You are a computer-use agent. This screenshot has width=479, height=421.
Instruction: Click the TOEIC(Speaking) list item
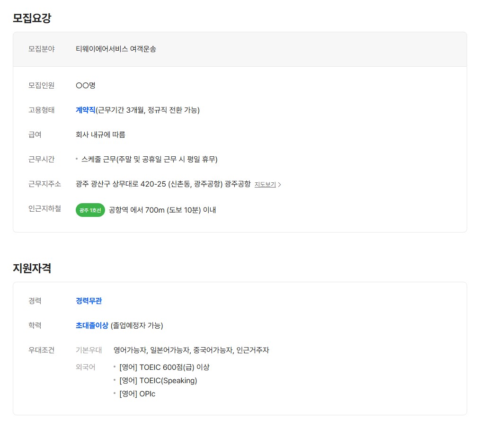(158, 380)
